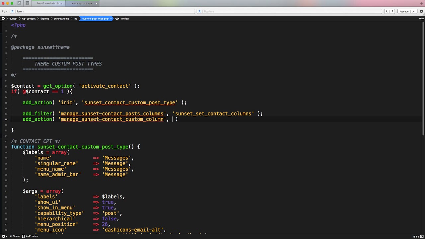
Task: Click 'manage_sunset-contact_custom_column' string
Action: point(112,119)
